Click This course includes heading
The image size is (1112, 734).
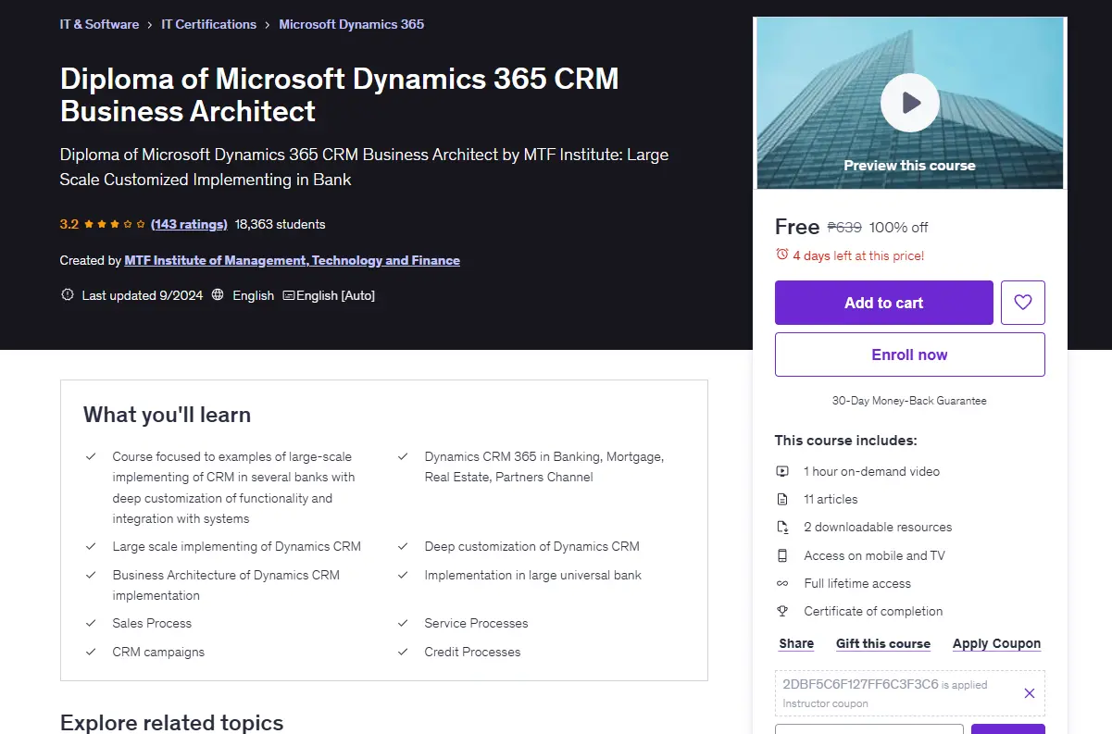click(846, 441)
